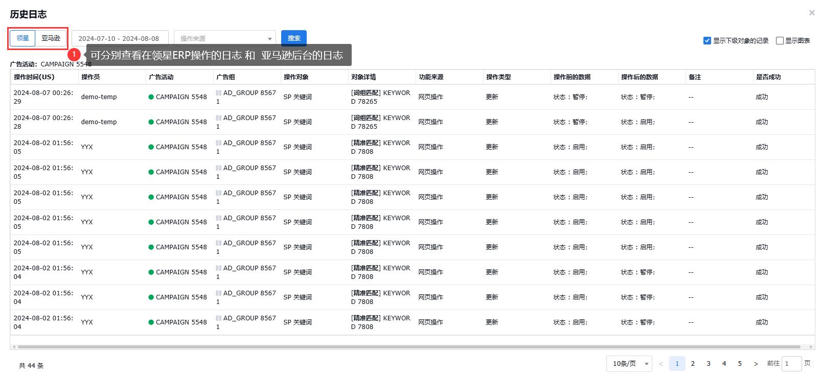
Task: Switch to the 领星 log tab
Action: coord(23,38)
